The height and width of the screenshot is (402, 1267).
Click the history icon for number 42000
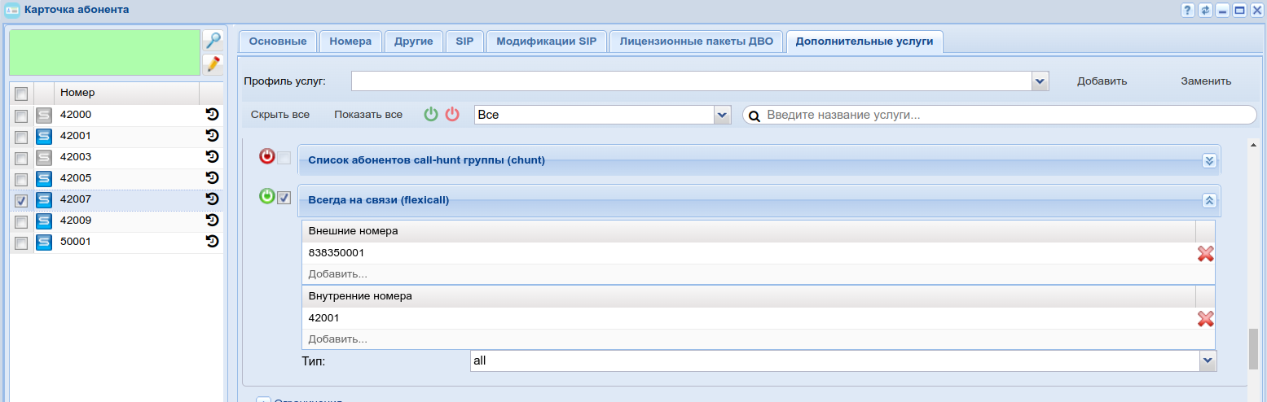(x=213, y=116)
